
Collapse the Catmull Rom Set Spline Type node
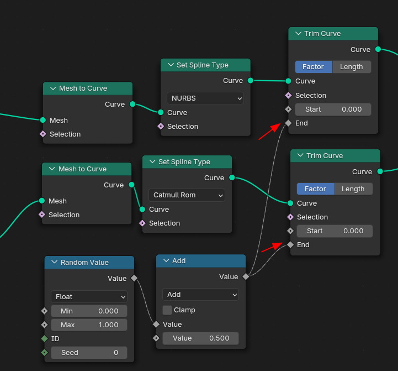[x=152, y=161]
